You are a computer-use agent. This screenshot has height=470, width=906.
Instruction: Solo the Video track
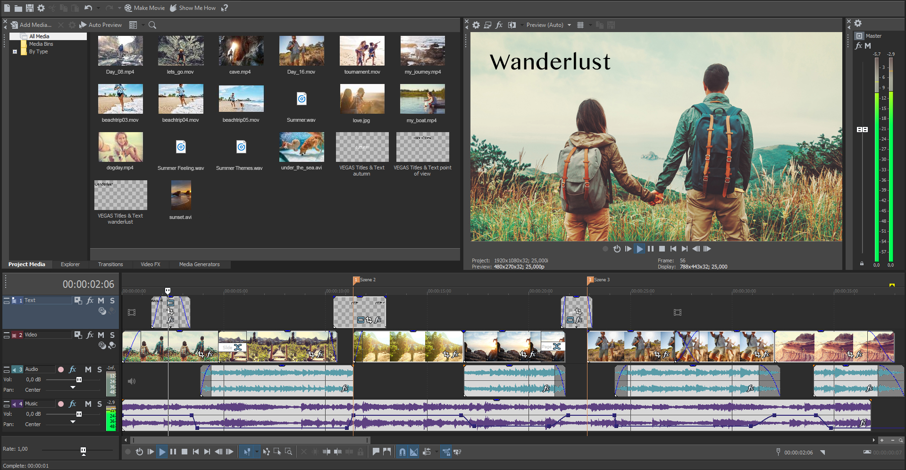112,335
